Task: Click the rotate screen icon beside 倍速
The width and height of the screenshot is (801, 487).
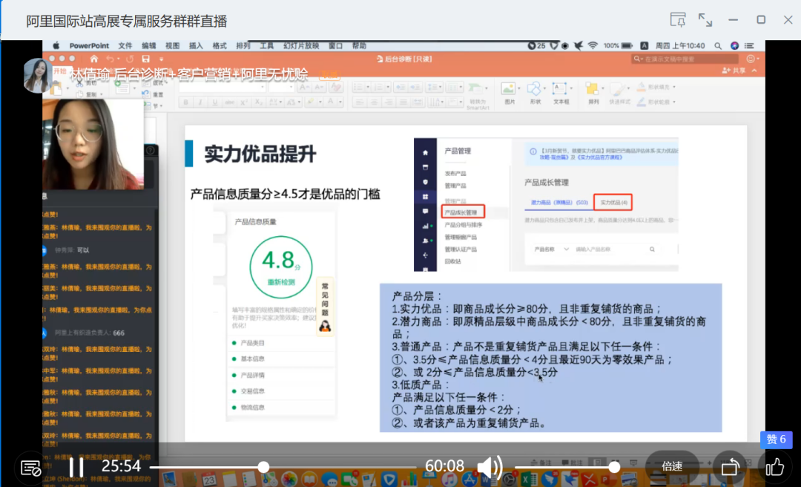Action: 730,467
